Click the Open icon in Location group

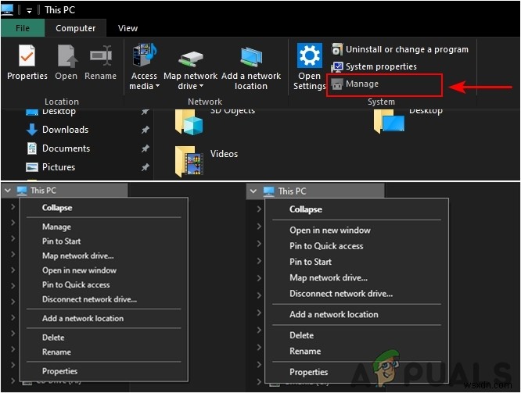(x=66, y=55)
